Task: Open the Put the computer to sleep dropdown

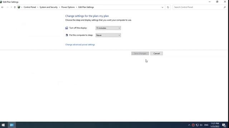Action: (108, 35)
